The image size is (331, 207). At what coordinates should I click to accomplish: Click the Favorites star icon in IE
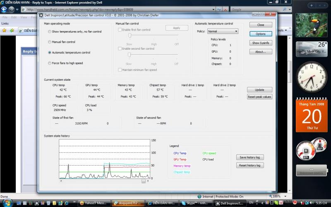click(5, 30)
